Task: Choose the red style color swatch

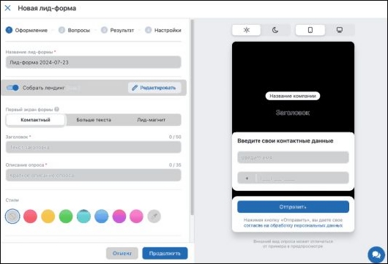Action: 30,216
